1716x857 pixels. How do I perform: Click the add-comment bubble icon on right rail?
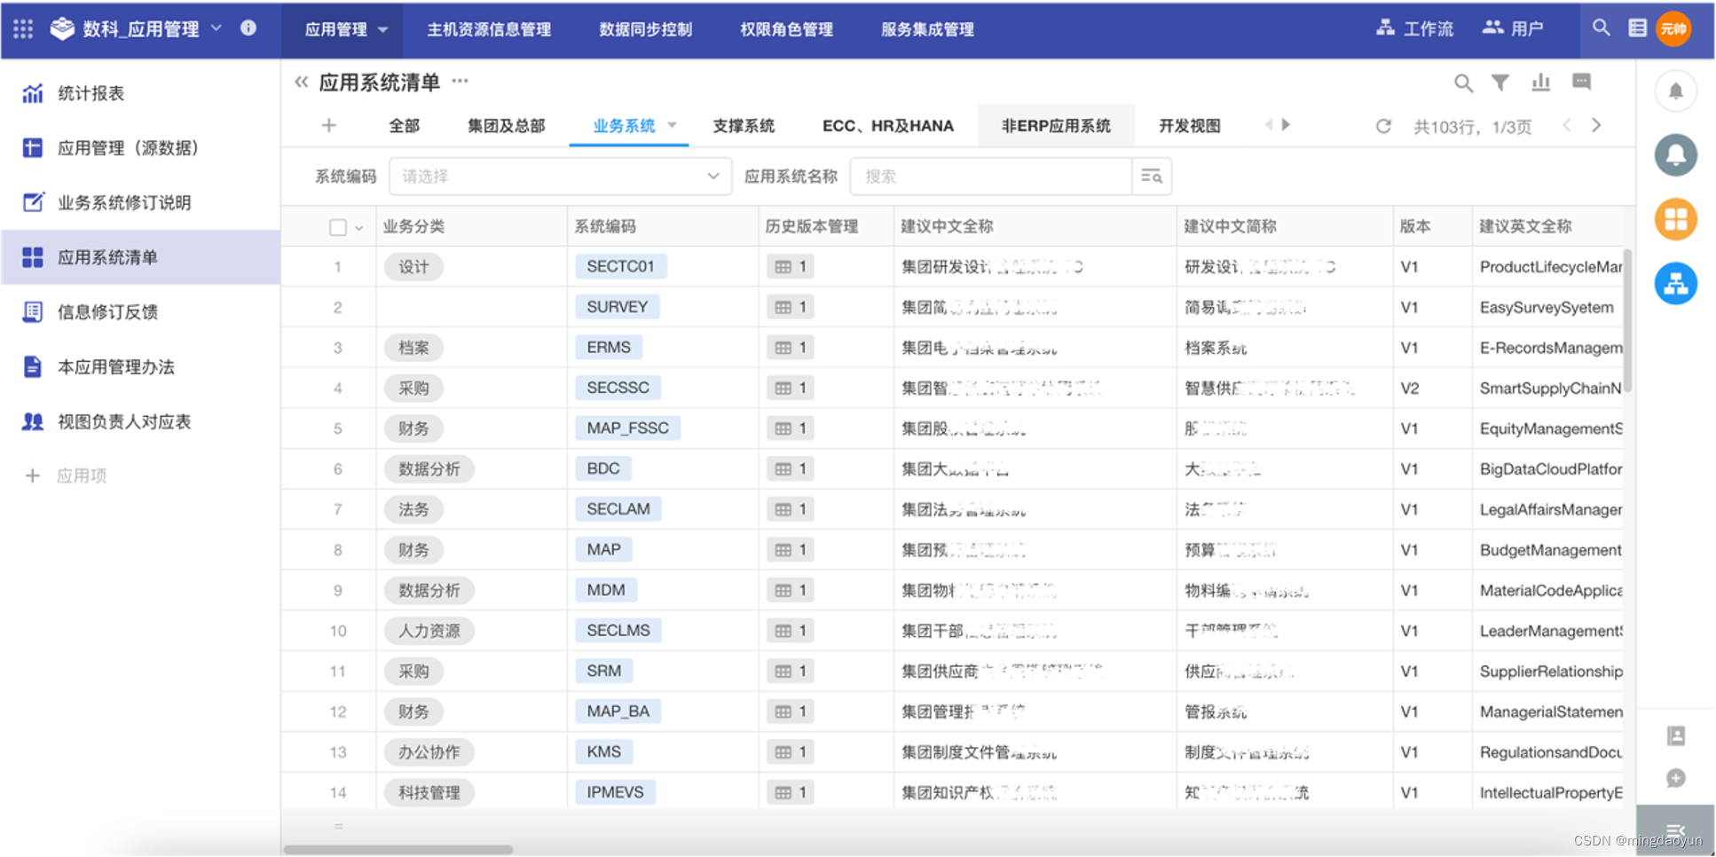point(1675,778)
